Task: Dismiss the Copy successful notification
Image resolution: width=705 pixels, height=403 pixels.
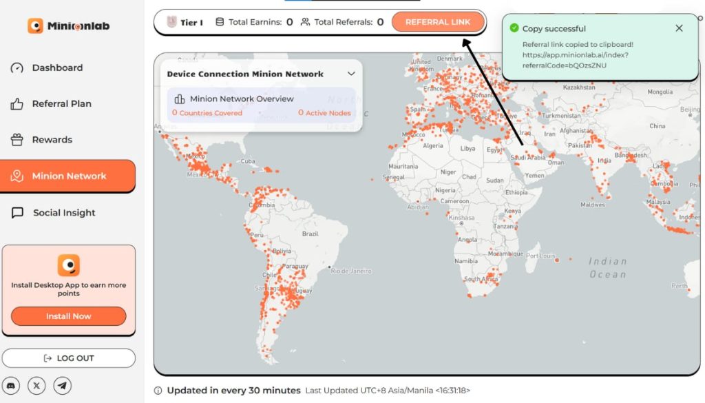Action: click(x=679, y=28)
